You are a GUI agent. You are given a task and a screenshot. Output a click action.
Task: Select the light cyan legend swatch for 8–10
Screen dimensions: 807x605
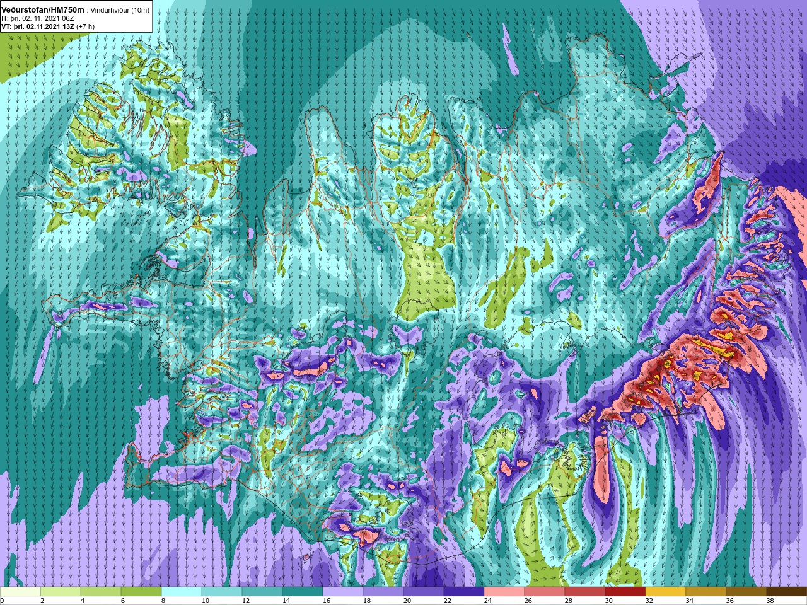point(182,592)
